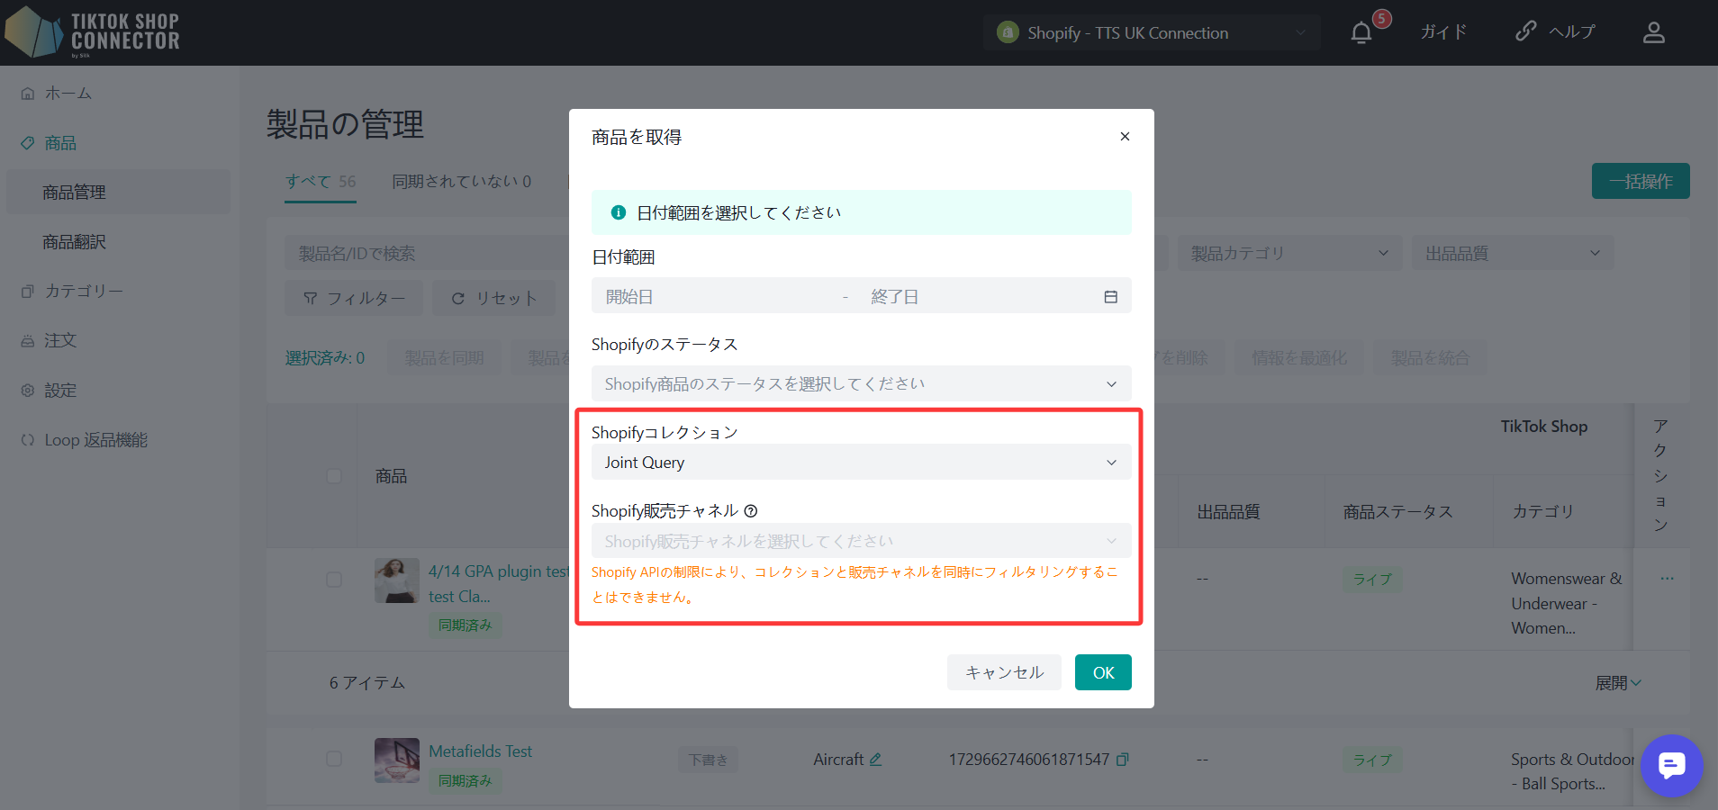
Task: Close the 商品を取得 dialog
Action: tap(1125, 137)
